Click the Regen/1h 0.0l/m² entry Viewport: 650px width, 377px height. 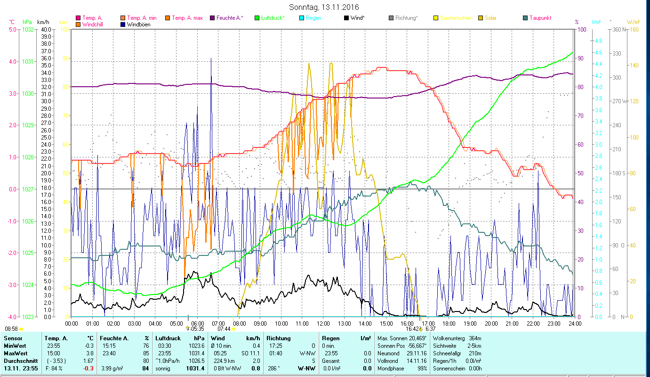coord(458,361)
